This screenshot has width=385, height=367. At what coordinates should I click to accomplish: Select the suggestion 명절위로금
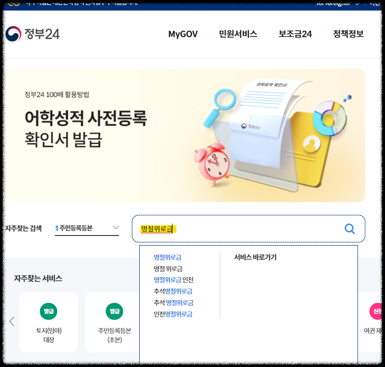tap(168, 257)
